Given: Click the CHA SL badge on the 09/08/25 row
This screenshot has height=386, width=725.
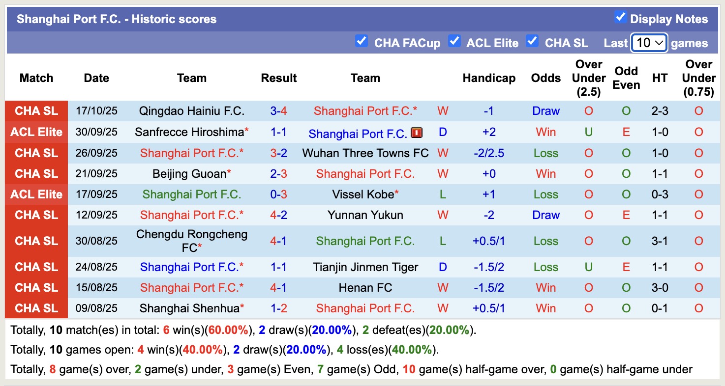Looking at the screenshot, I should pyautogui.click(x=36, y=308).
